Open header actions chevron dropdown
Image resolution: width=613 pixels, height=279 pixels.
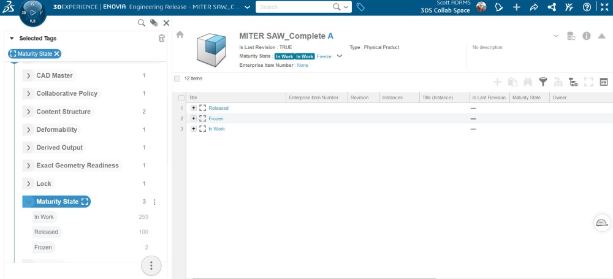tap(557, 36)
